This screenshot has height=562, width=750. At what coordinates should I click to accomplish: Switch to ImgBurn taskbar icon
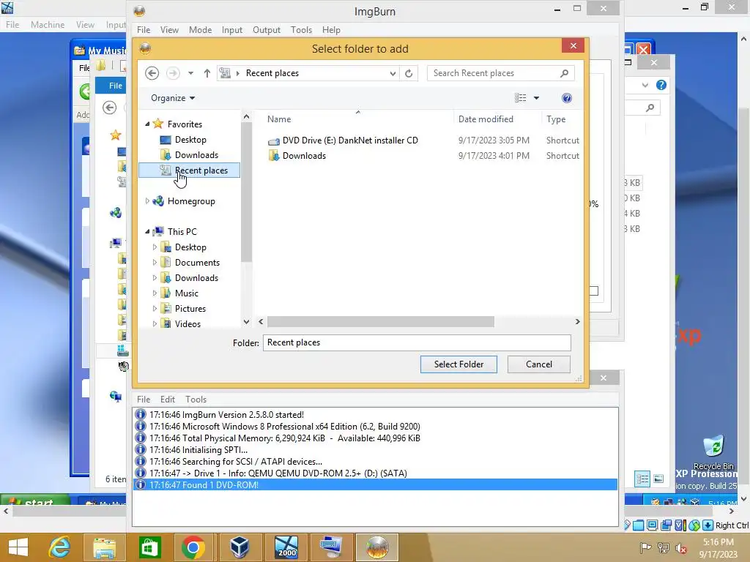[x=377, y=547]
